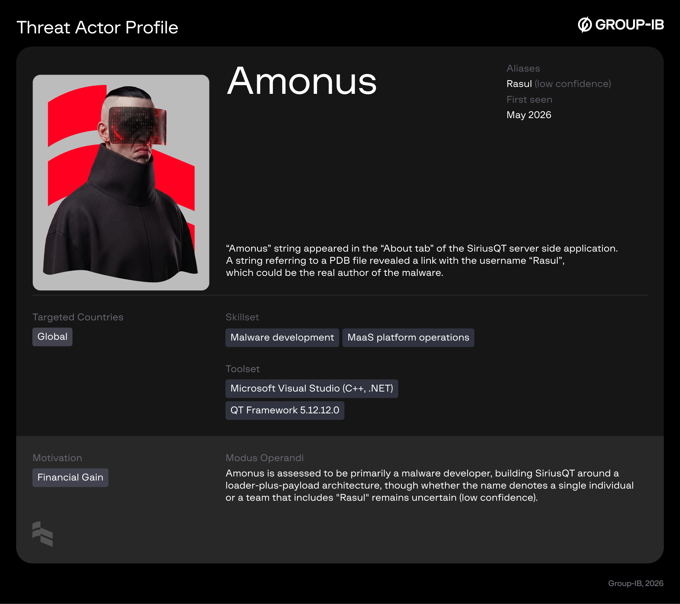The image size is (680, 604).
Task: Click the Rasul alias text
Action: 519,84
